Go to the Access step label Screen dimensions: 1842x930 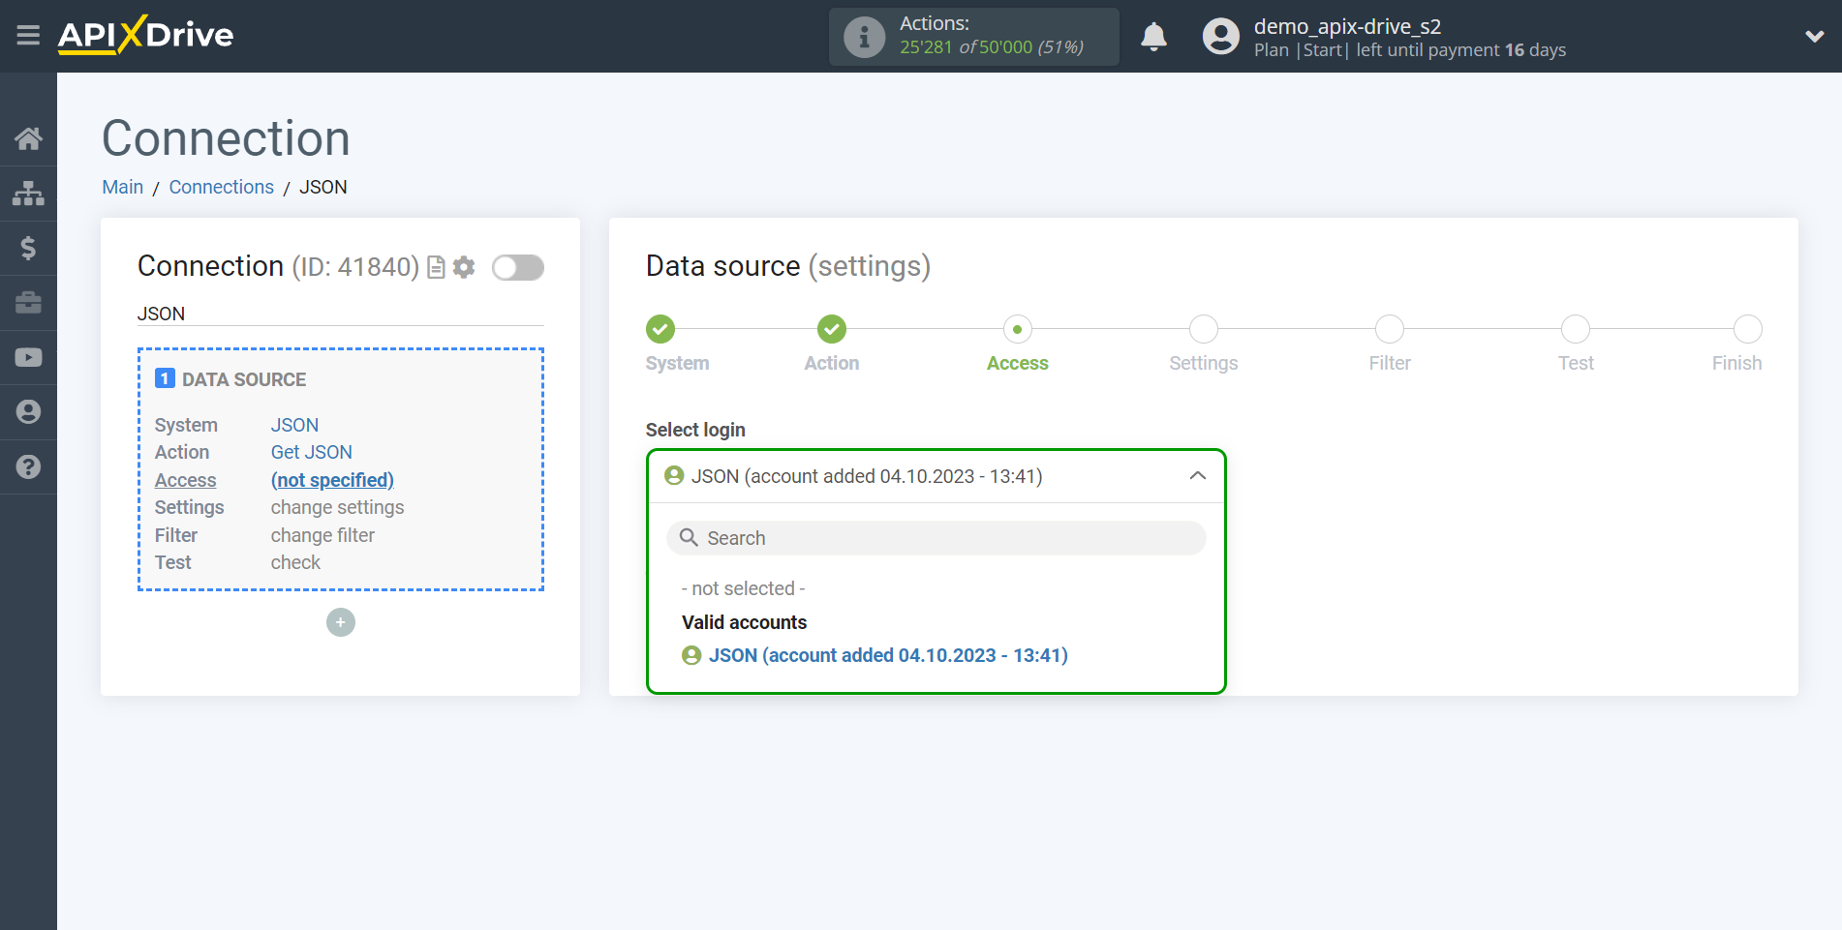click(x=1017, y=363)
